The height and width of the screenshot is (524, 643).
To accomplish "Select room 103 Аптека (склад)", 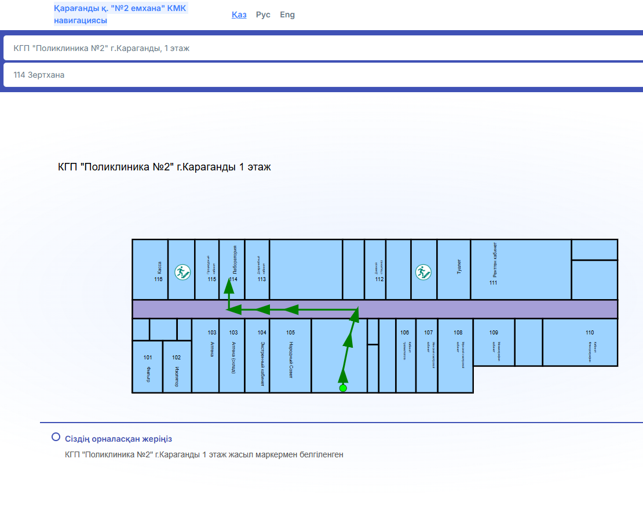I will pos(232,356).
